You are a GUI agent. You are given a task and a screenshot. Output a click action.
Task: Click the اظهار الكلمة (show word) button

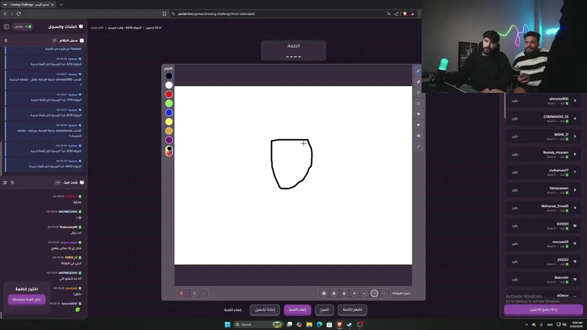tap(352, 310)
